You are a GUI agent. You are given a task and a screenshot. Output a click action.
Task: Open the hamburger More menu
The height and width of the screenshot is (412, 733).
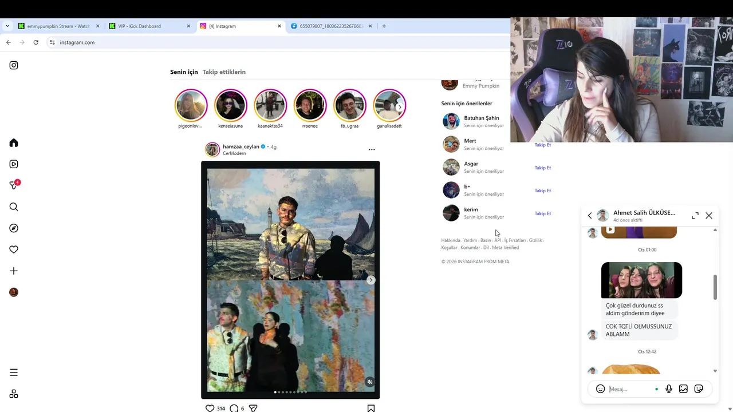point(14,373)
